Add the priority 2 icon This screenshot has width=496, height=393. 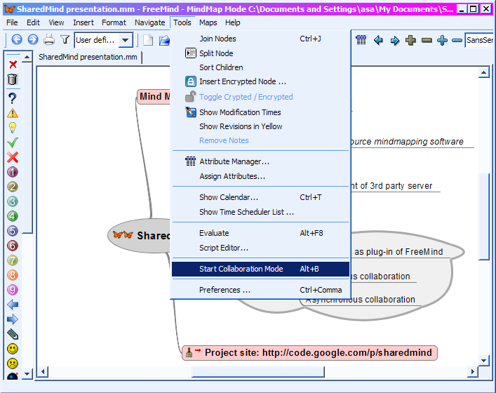point(13,187)
